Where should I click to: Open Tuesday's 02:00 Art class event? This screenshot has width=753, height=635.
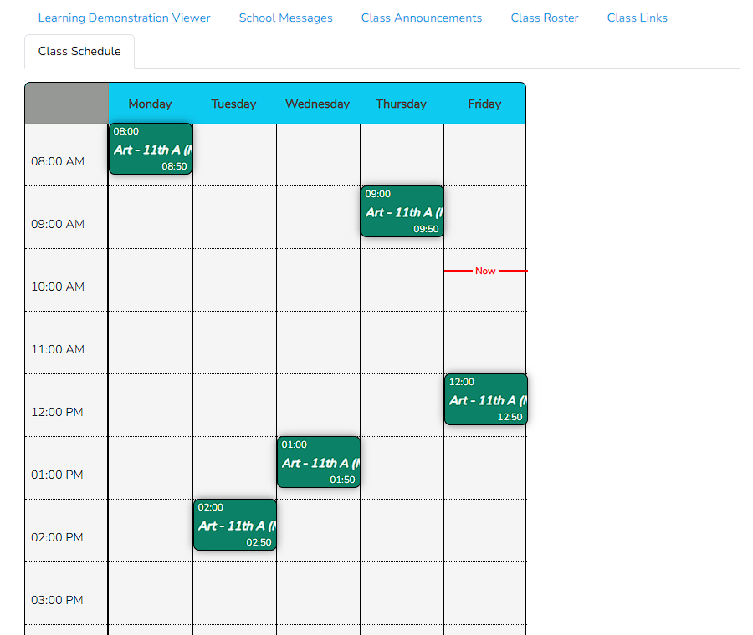point(234,525)
